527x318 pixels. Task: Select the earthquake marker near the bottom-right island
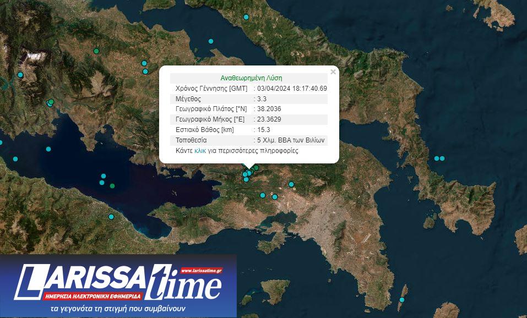point(402,300)
